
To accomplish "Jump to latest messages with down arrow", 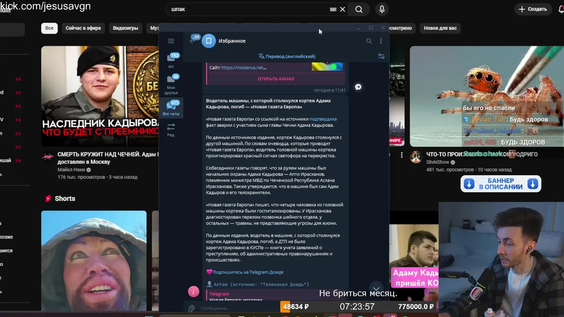I will [x=376, y=288].
